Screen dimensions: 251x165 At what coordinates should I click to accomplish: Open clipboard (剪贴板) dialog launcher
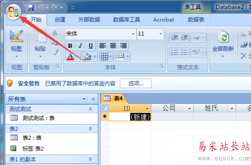pos(58,66)
